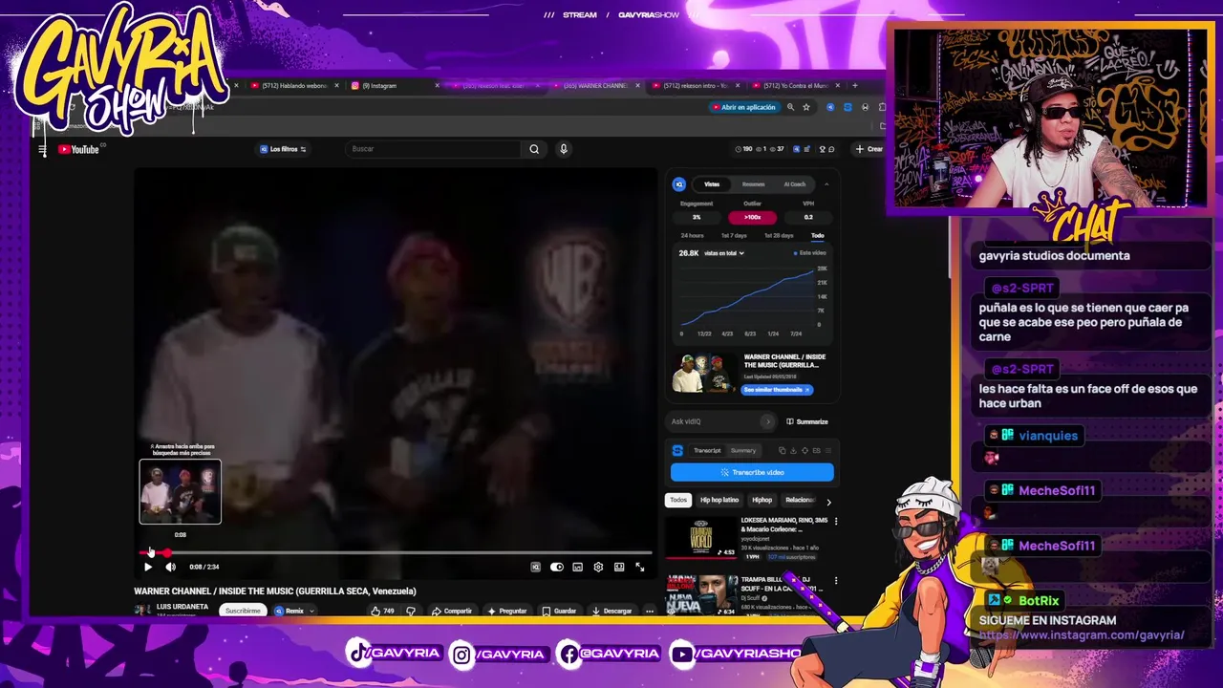This screenshot has width=1223, height=688.
Task: Switch to the Summary tab
Action: click(x=742, y=450)
